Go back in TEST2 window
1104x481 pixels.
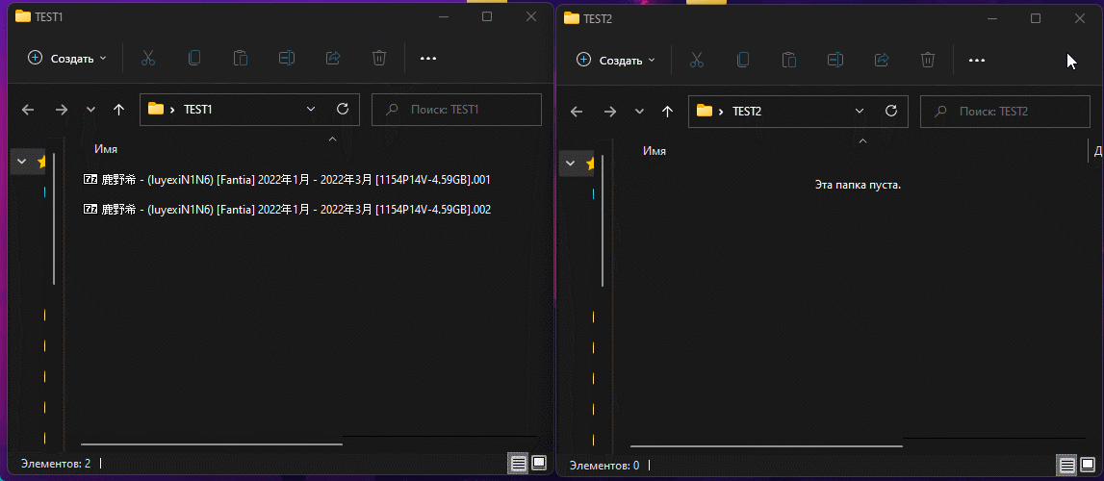pos(577,111)
